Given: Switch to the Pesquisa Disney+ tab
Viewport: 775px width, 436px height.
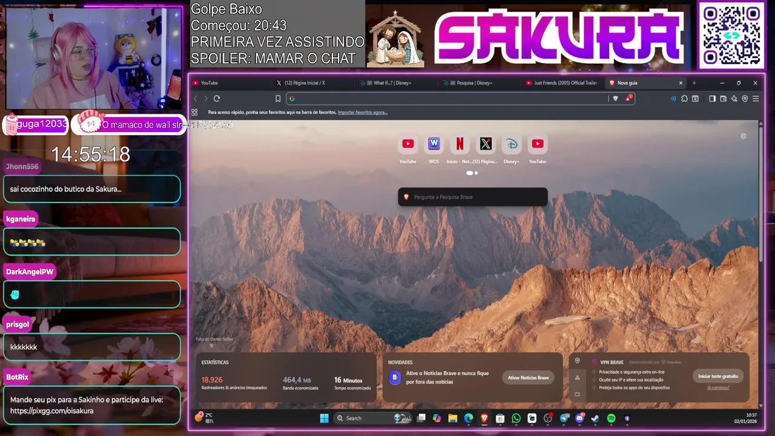Looking at the screenshot, I should (480, 83).
